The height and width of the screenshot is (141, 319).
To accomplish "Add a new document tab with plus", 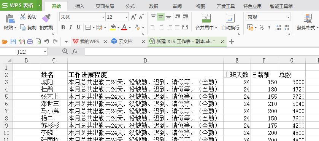I will [231, 42].
